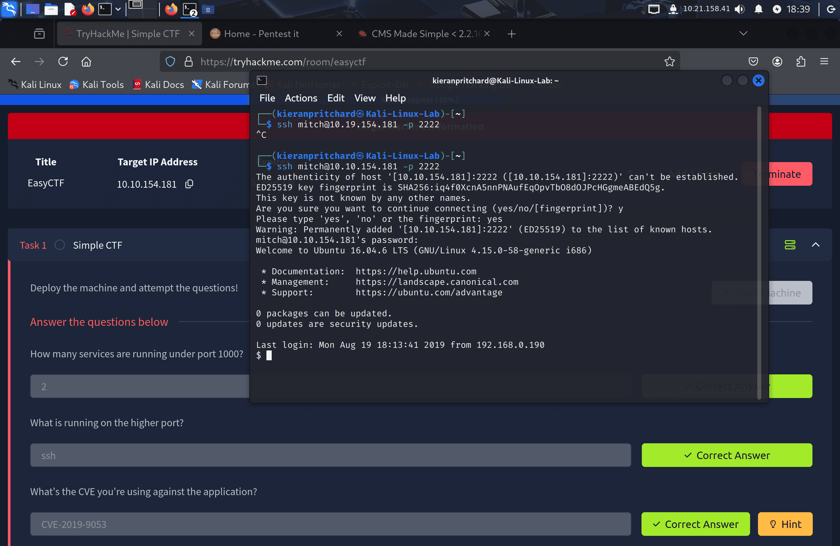840x546 pixels.
Task: Click the log out icon in the panel
Action: 831,9
